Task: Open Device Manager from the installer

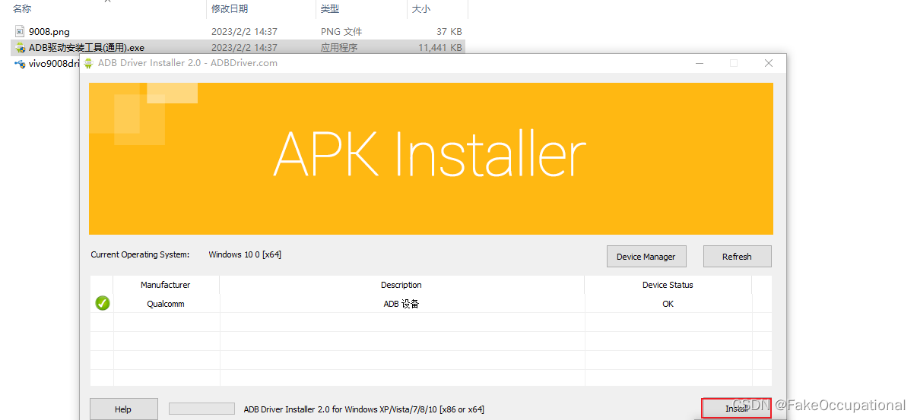Action: [646, 257]
